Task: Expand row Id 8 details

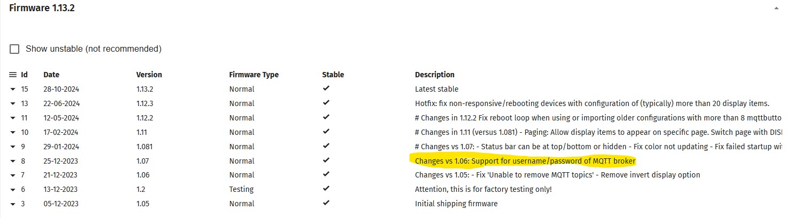Action: [13, 162]
